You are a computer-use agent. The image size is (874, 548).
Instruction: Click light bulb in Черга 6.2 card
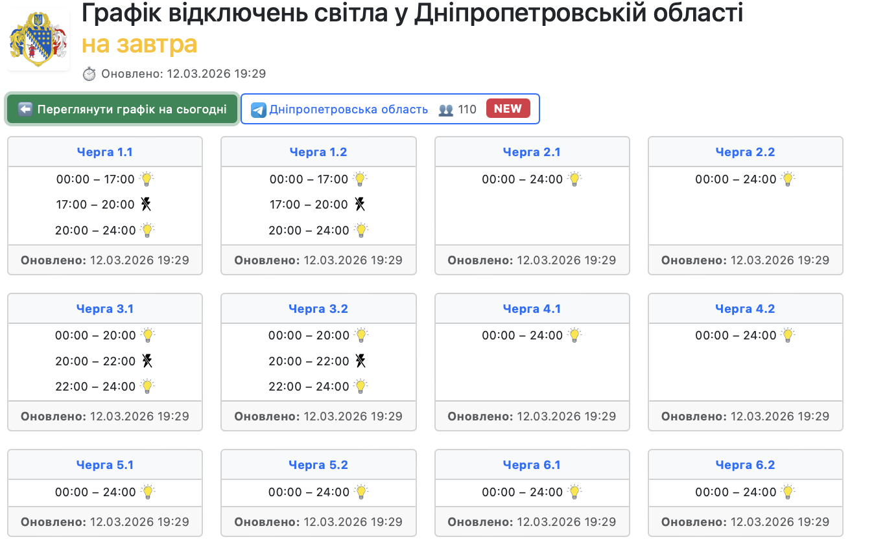pos(788,492)
